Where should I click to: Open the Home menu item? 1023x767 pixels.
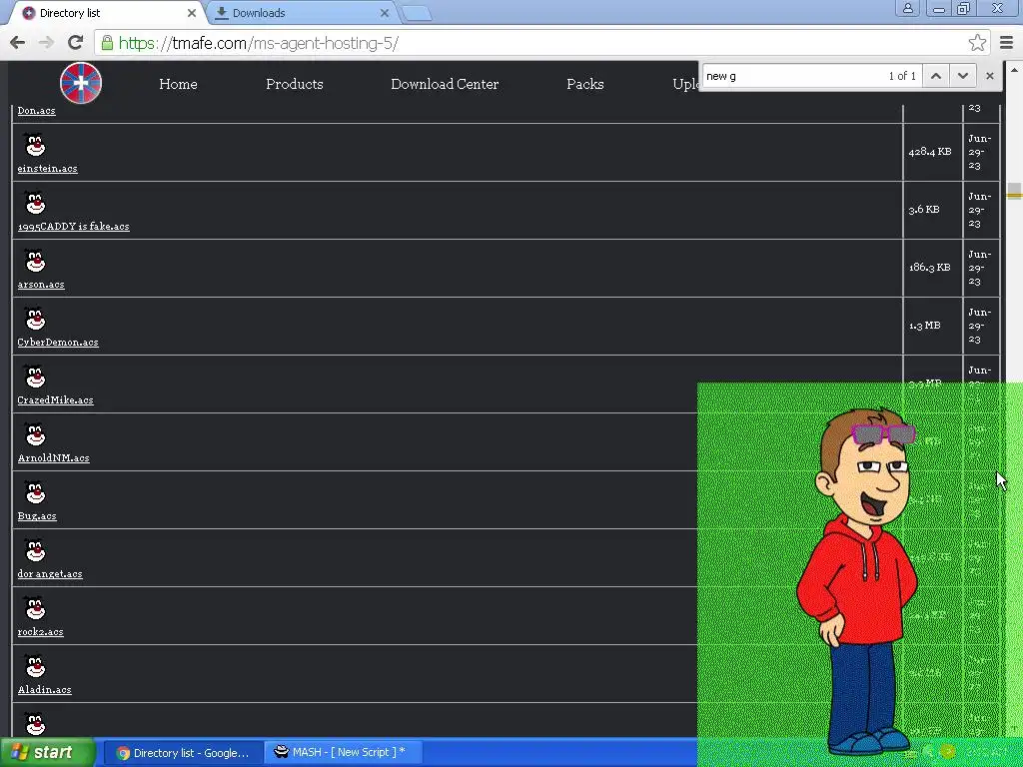tap(178, 84)
